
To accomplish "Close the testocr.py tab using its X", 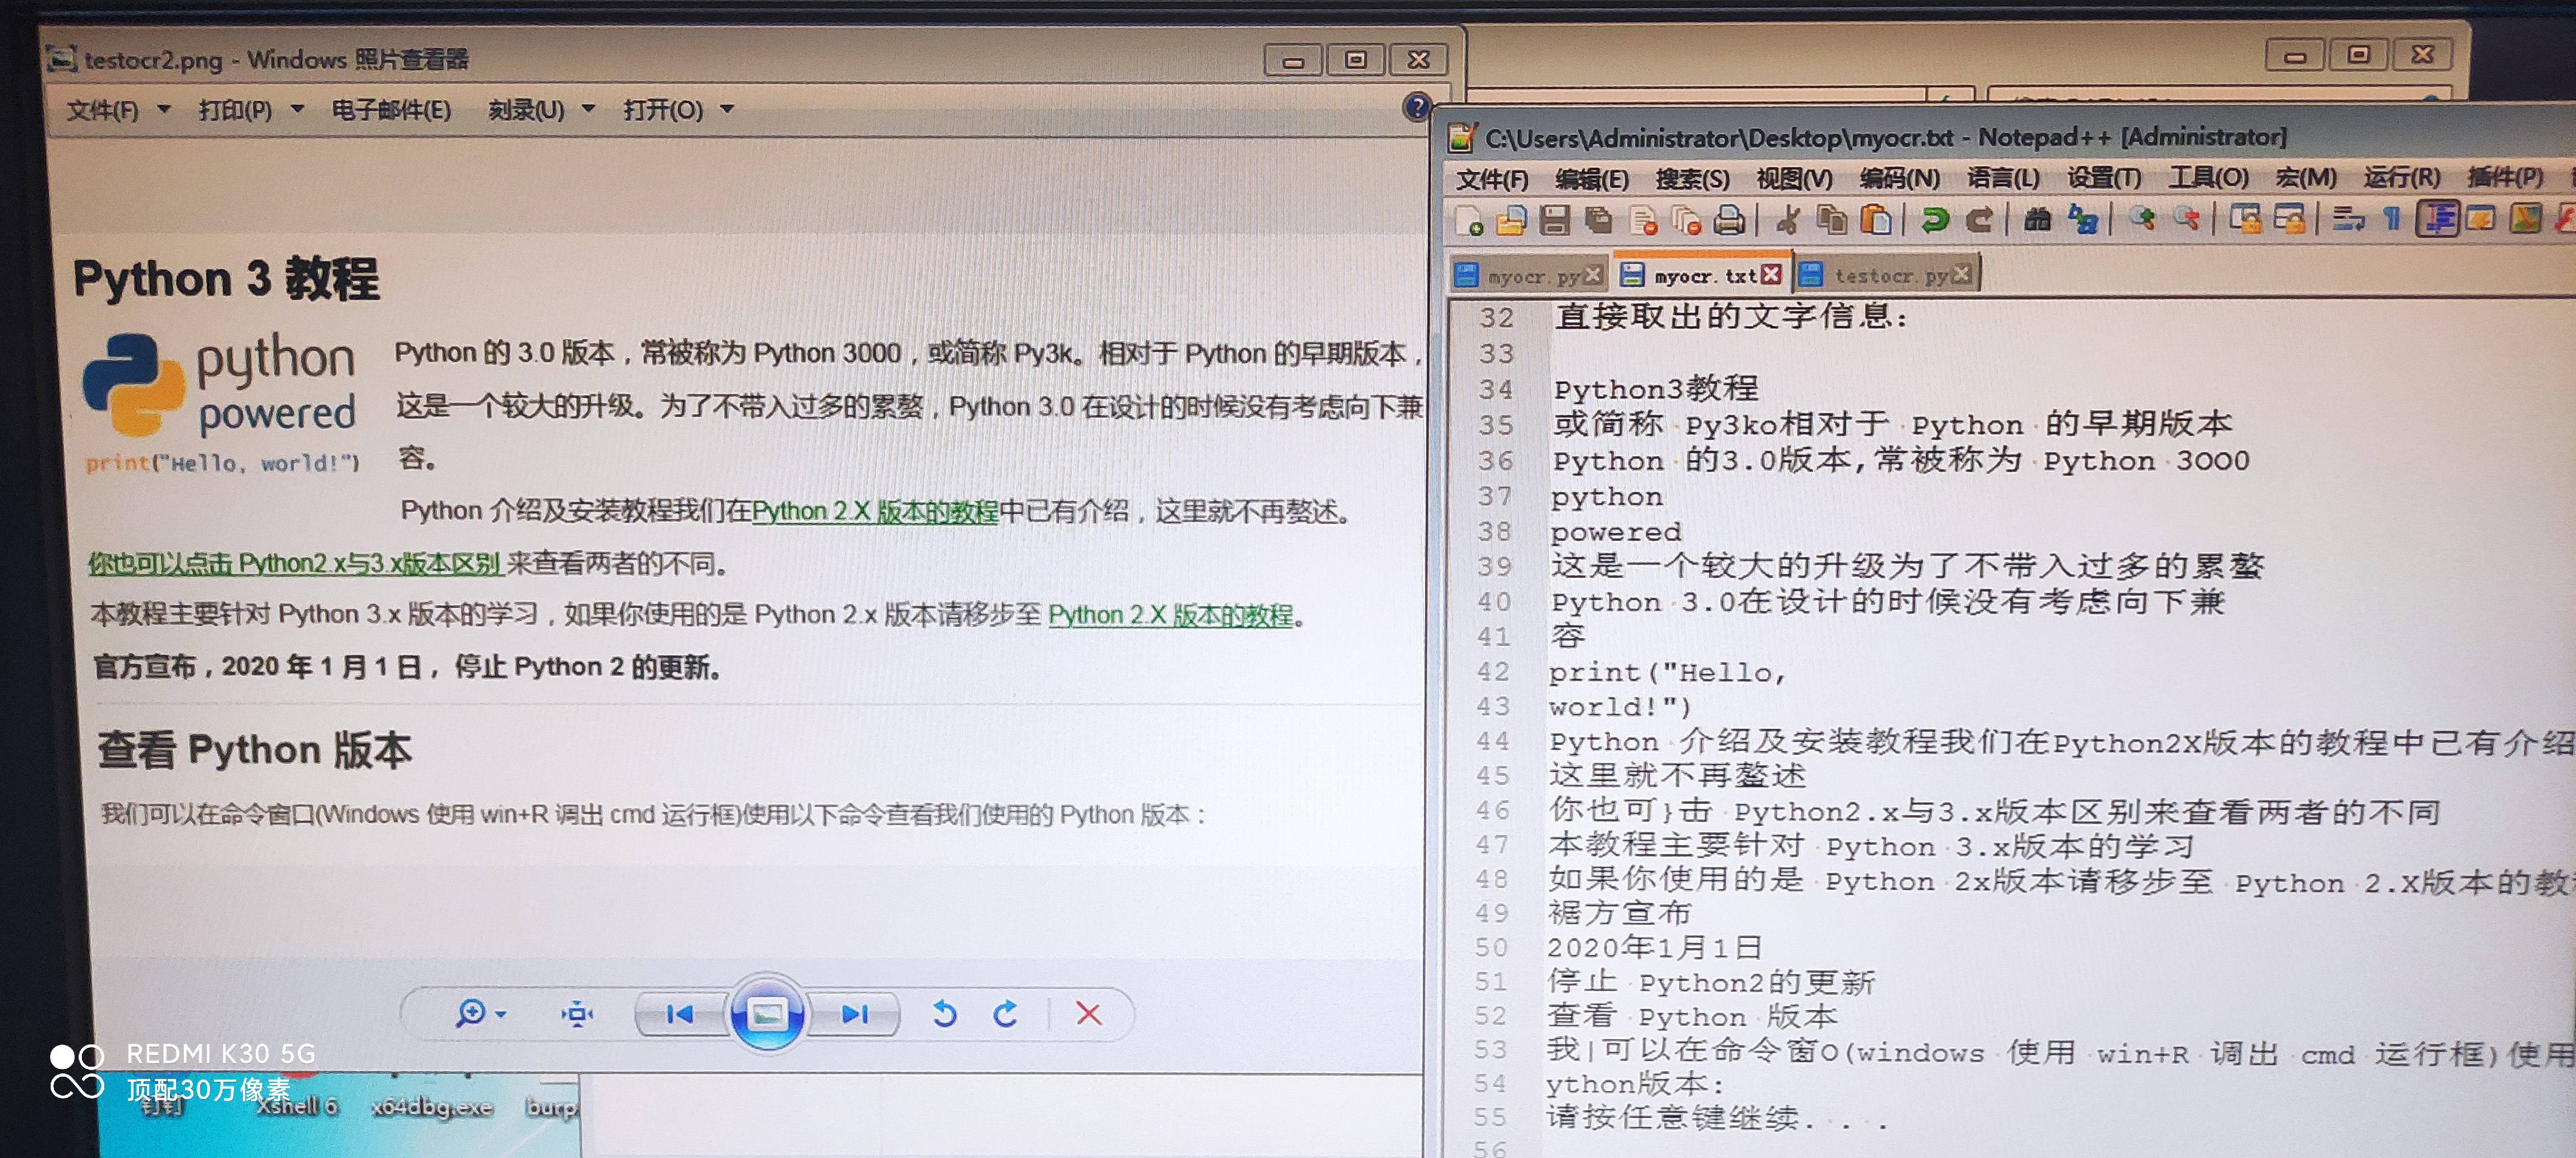I will [1961, 274].
